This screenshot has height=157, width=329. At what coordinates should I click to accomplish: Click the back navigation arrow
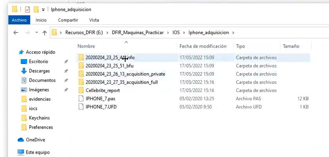pyautogui.click(x=16, y=32)
